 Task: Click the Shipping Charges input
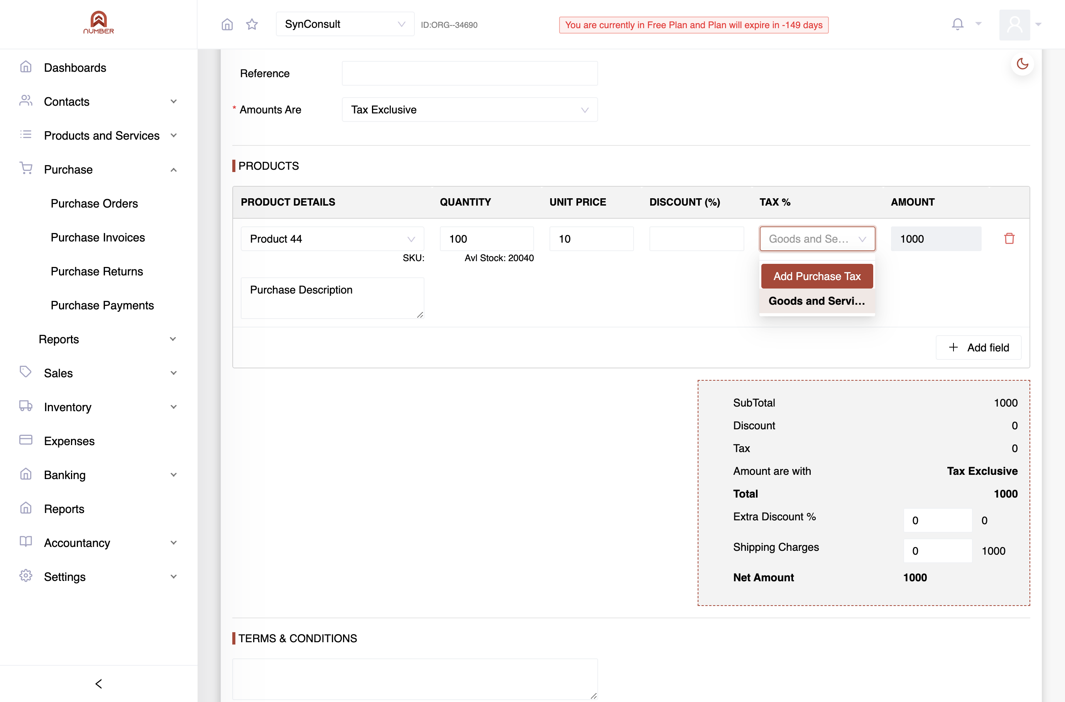click(938, 551)
